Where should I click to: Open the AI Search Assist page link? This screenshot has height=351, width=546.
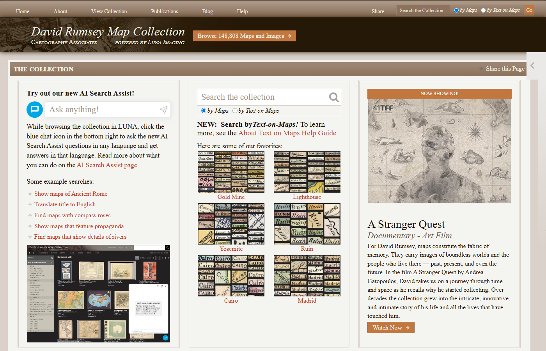point(107,165)
